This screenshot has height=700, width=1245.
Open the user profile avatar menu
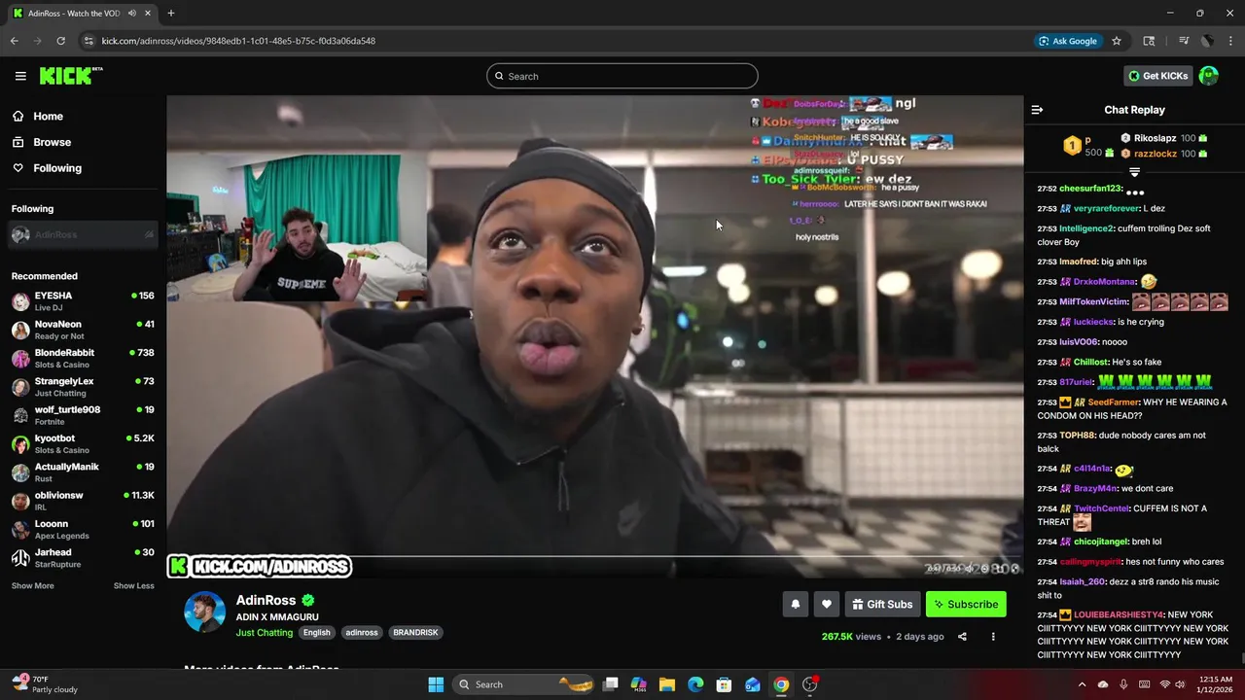tap(1209, 76)
